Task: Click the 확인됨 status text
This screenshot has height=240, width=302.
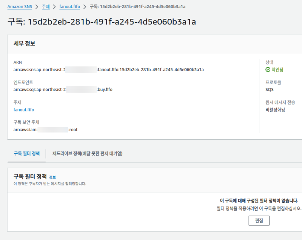Action: (277, 70)
